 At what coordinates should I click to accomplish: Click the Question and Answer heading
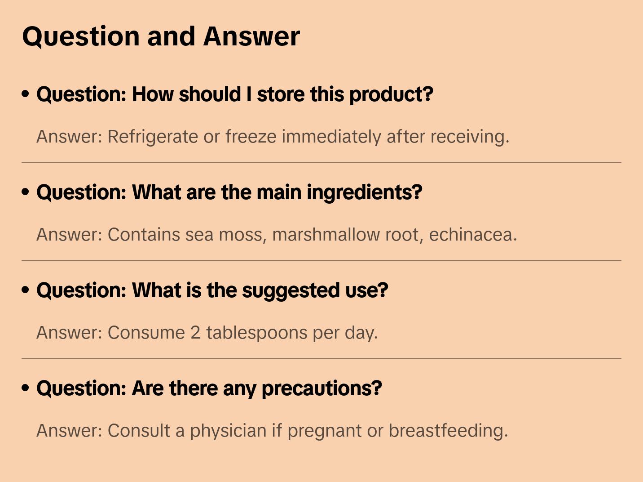click(x=161, y=36)
